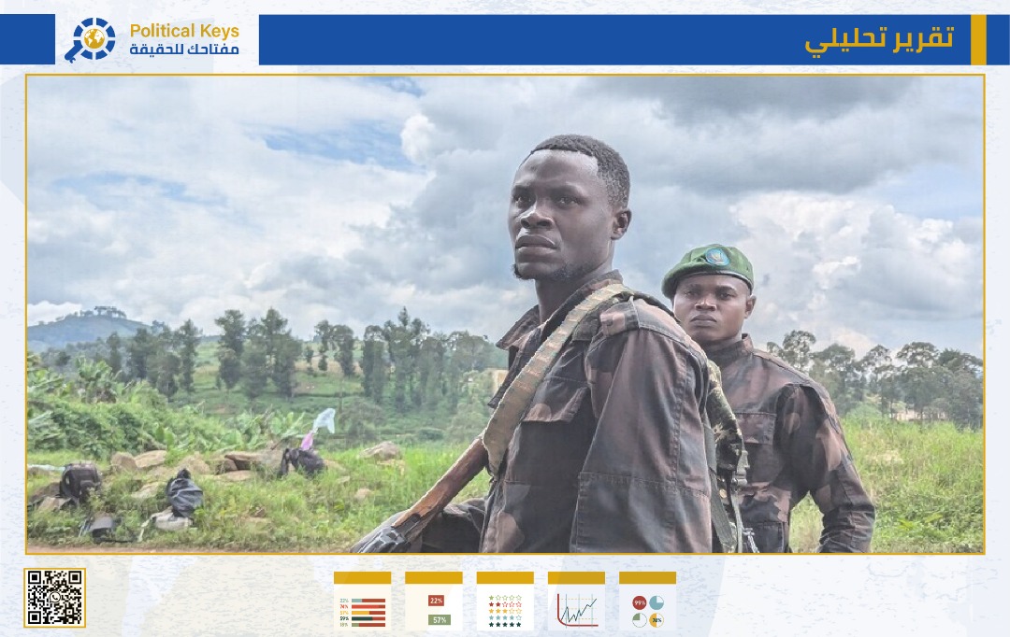Viewport: 1010px width, 637px height.
Task: Select the "تقرير تحليلي" header title
Action: point(879,40)
